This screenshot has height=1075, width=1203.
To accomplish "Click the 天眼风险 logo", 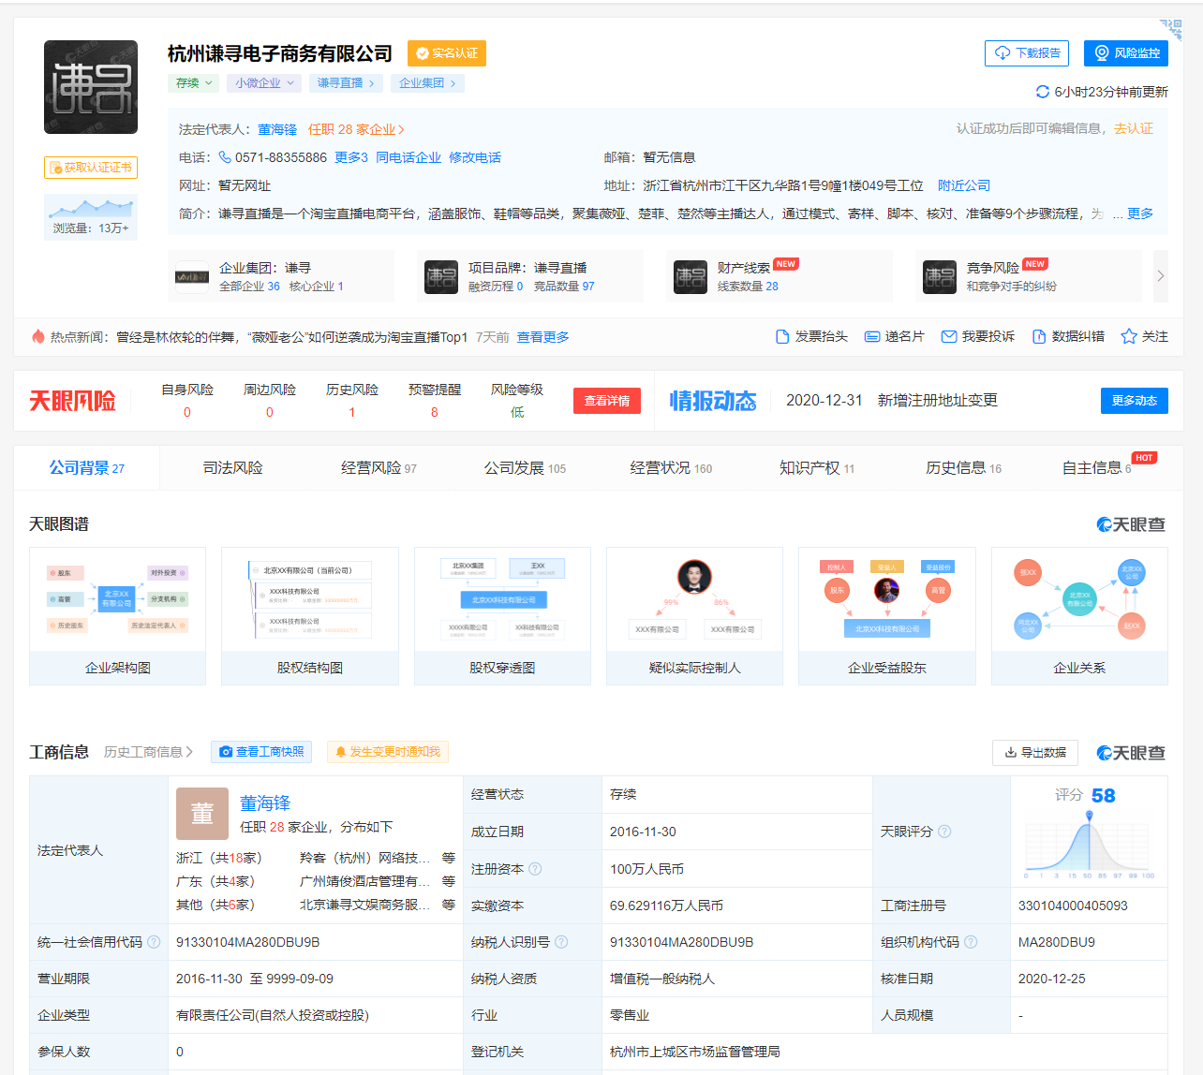I will tap(72, 401).
